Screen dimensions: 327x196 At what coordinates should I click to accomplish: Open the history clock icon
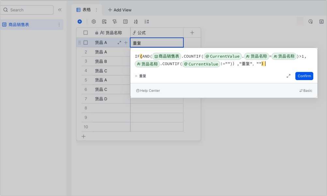click(x=311, y=21)
